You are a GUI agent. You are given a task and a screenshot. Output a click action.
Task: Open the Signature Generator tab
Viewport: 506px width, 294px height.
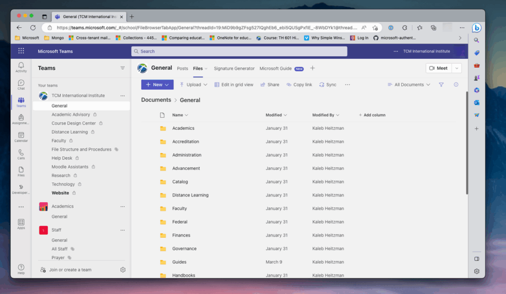coord(234,69)
